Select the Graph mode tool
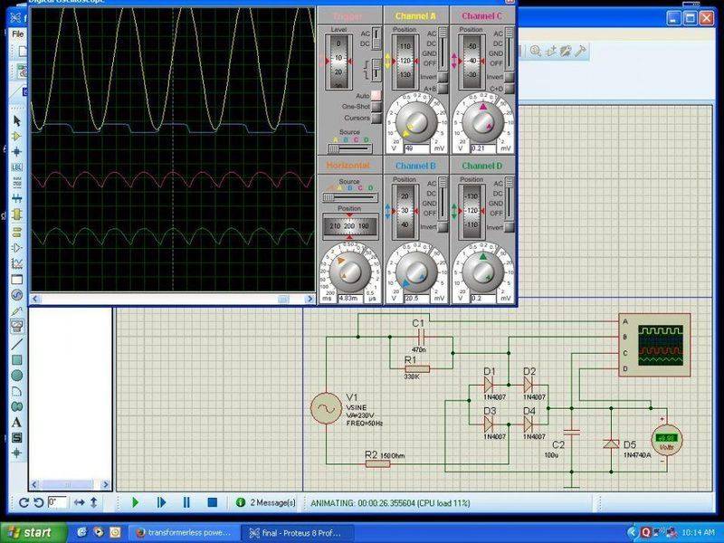The height and width of the screenshot is (543, 724). click(17, 263)
